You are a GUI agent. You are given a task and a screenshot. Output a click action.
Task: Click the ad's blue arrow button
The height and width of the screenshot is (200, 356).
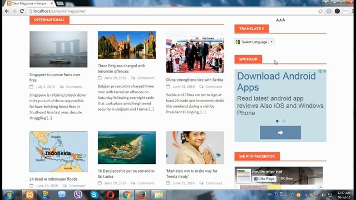click(x=280, y=132)
